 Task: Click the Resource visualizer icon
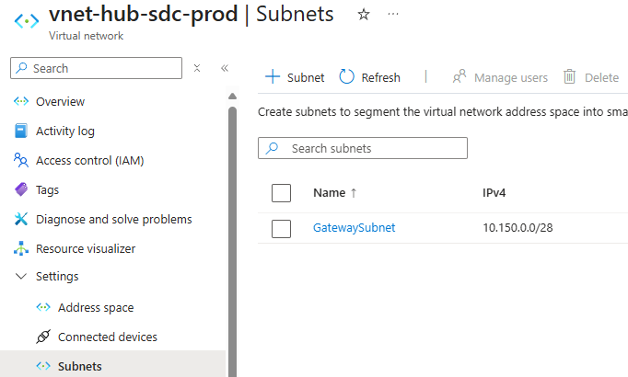pos(21,248)
